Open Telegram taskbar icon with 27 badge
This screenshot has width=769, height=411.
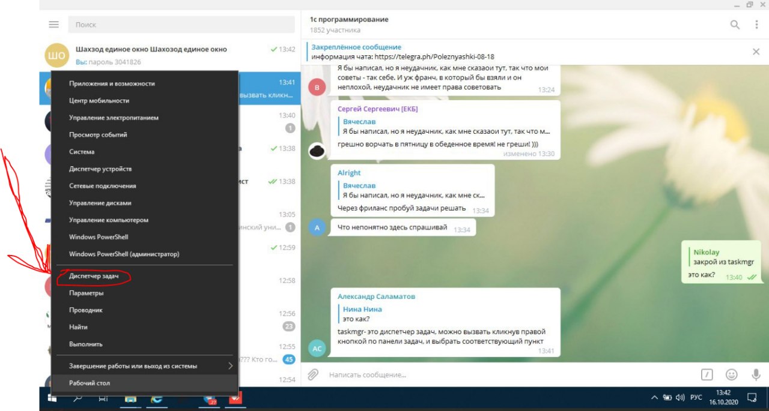(x=209, y=399)
